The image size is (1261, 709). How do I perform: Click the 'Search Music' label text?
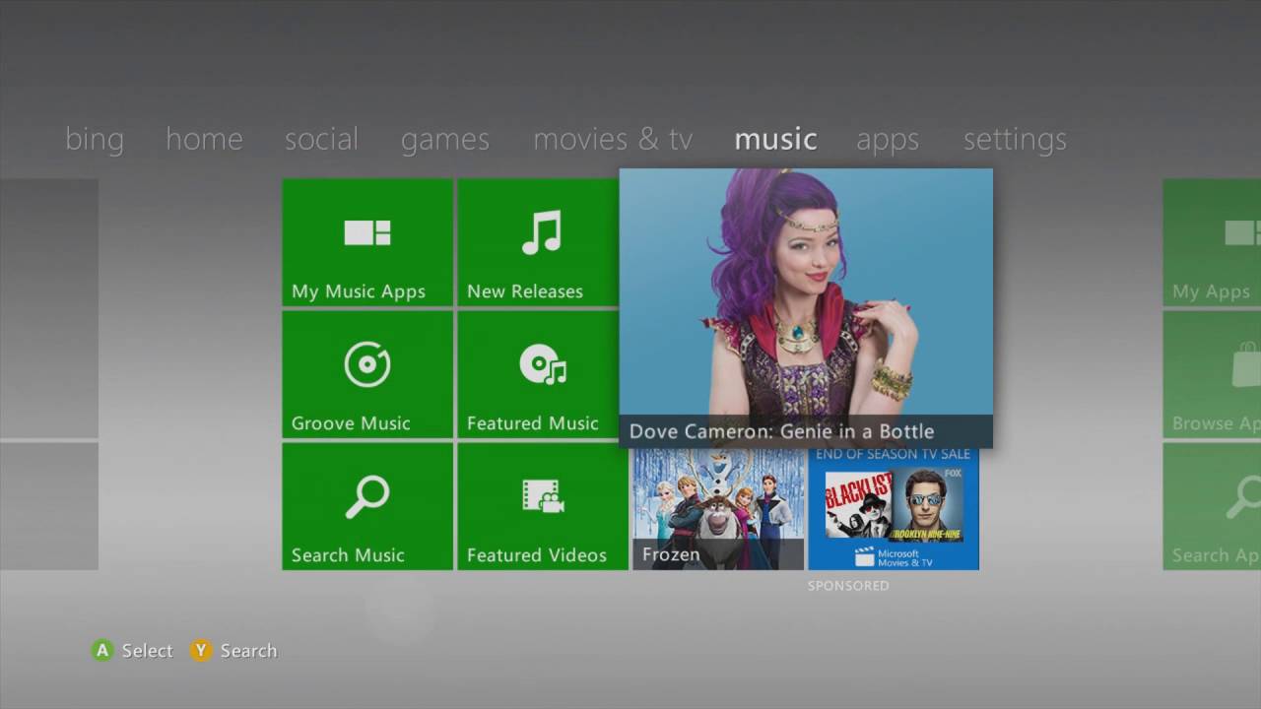348,555
